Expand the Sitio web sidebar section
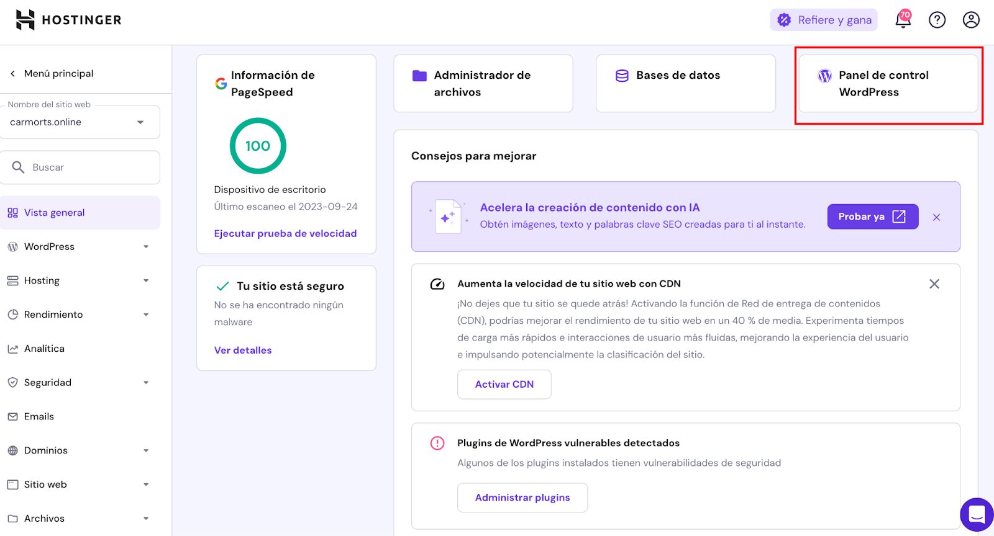The height and width of the screenshot is (536, 994). click(x=146, y=485)
